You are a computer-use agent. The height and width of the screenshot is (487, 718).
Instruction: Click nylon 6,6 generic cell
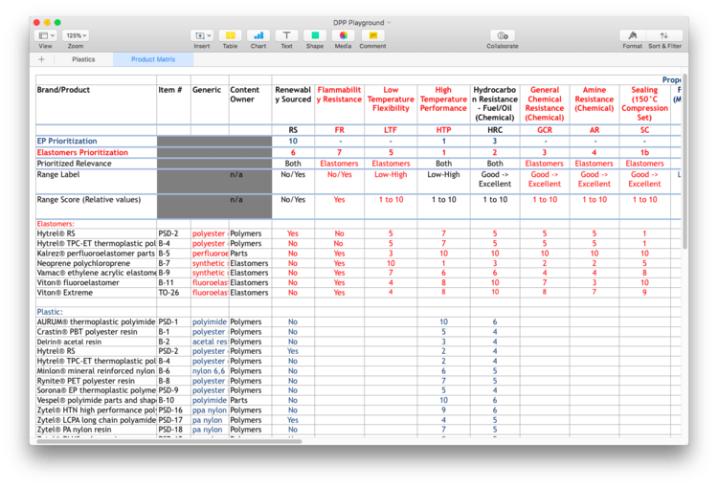pyautogui.click(x=210, y=370)
